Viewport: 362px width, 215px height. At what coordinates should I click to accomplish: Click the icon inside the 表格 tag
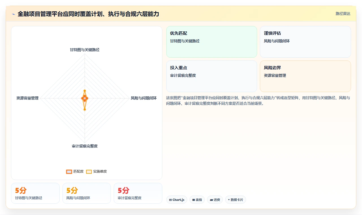tap(194, 200)
